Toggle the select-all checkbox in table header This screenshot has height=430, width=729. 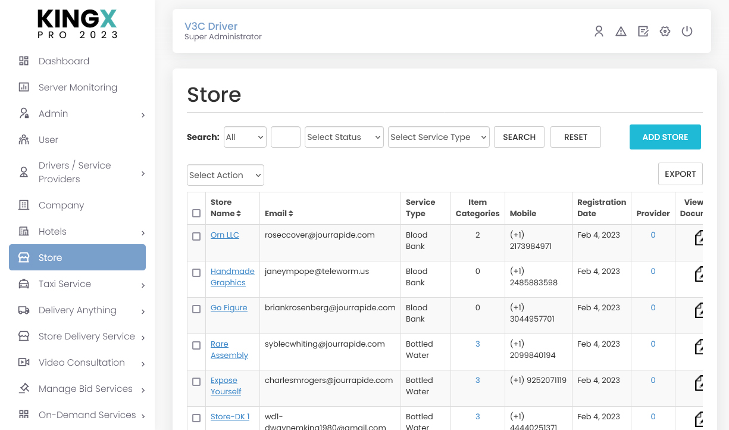pyautogui.click(x=196, y=213)
